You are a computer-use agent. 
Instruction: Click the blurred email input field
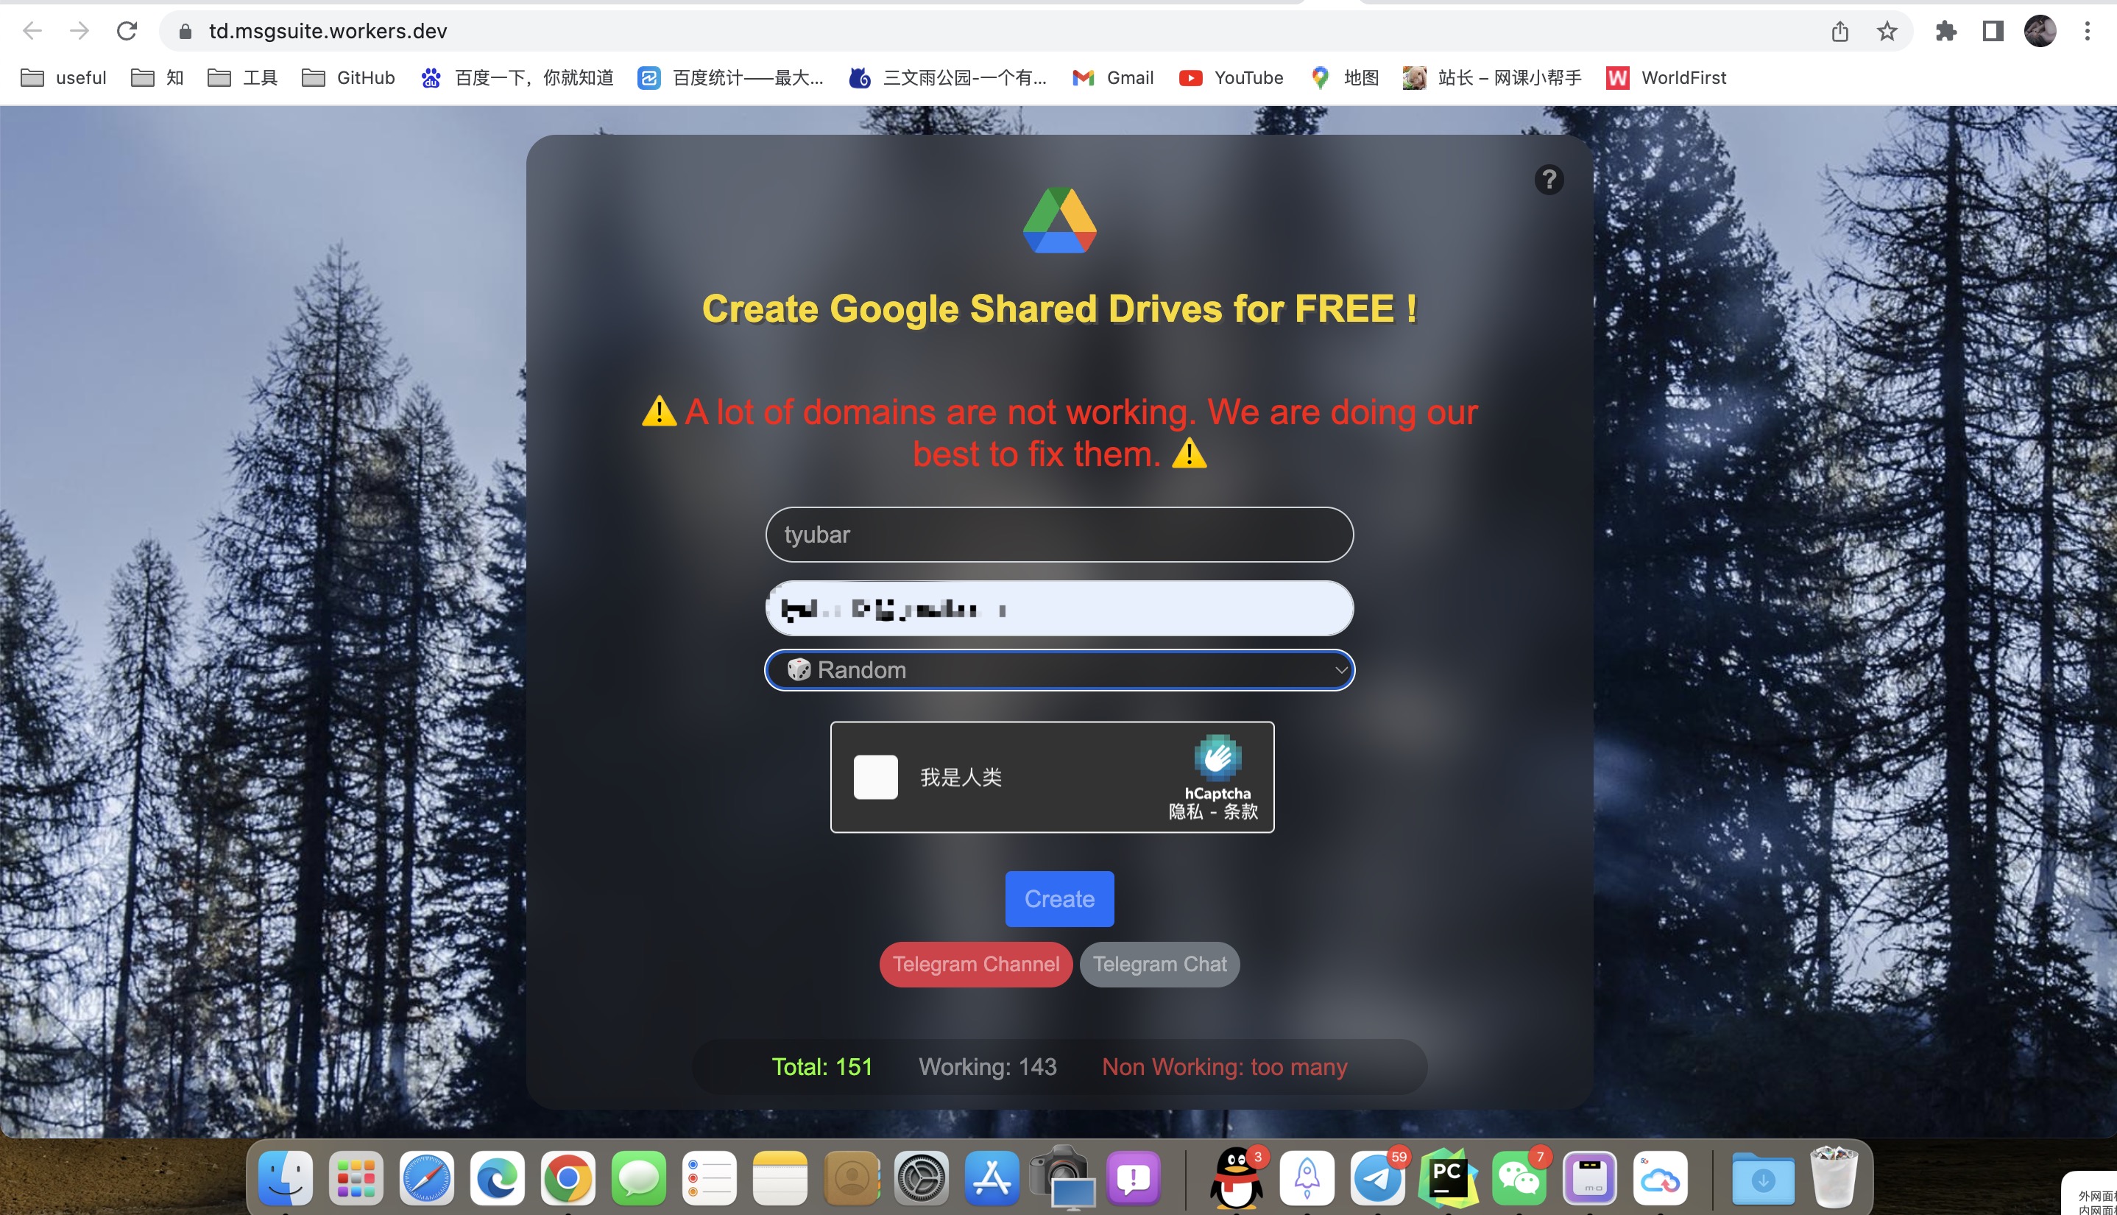[1057, 608]
